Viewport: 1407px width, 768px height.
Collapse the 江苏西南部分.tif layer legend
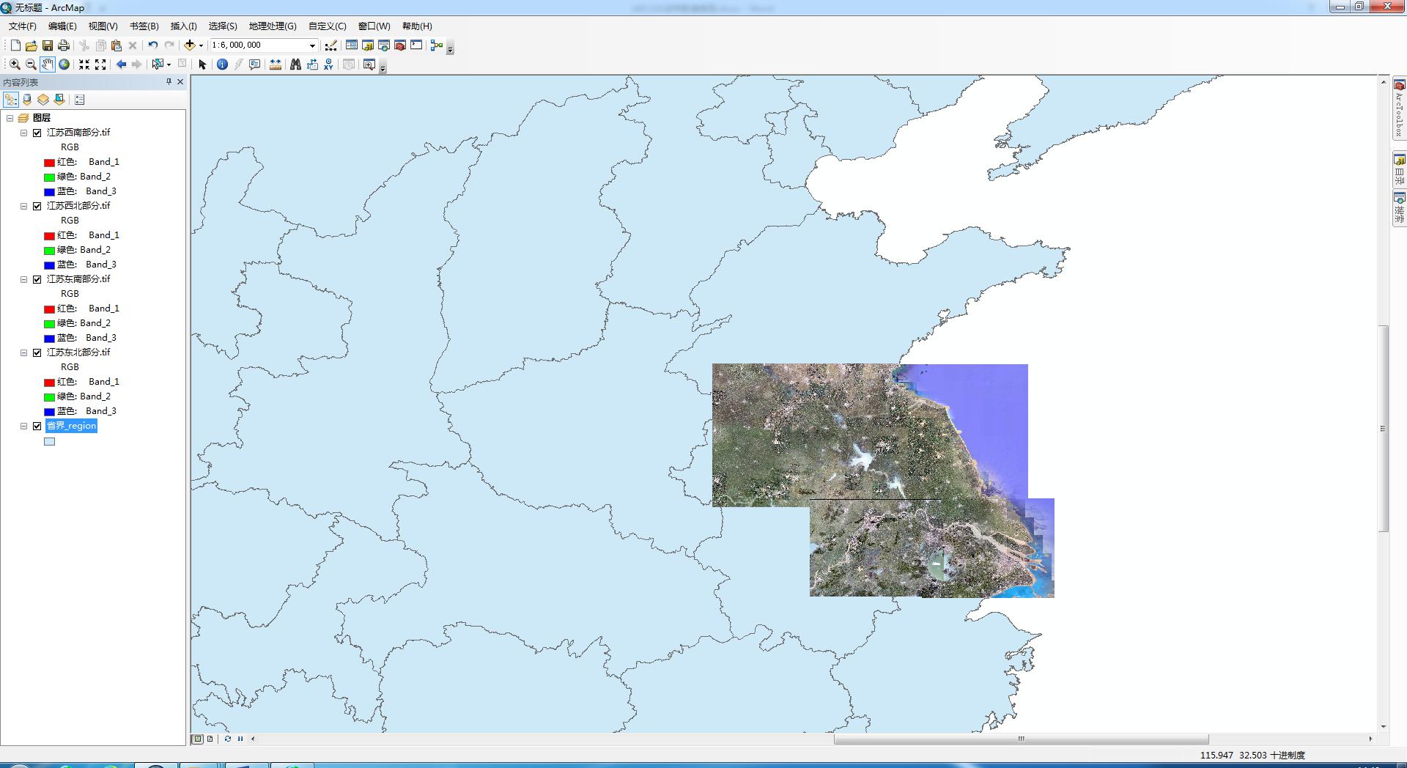[x=24, y=133]
